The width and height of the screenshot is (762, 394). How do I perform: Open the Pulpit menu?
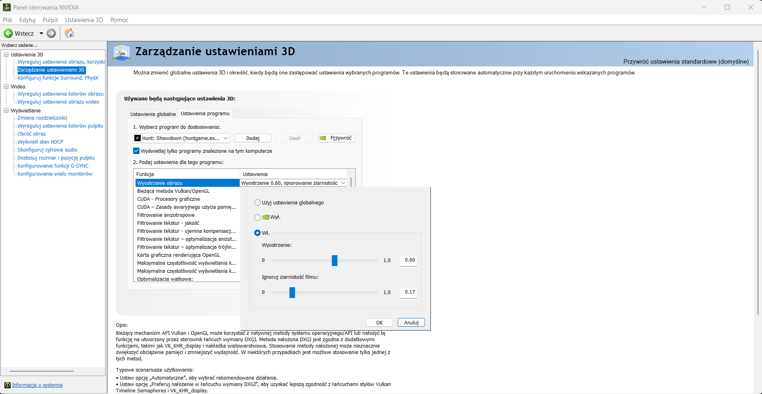coord(50,20)
